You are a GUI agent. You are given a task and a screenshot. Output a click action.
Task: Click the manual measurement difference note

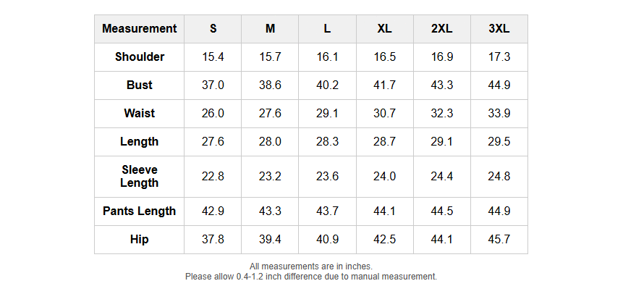[311, 277]
